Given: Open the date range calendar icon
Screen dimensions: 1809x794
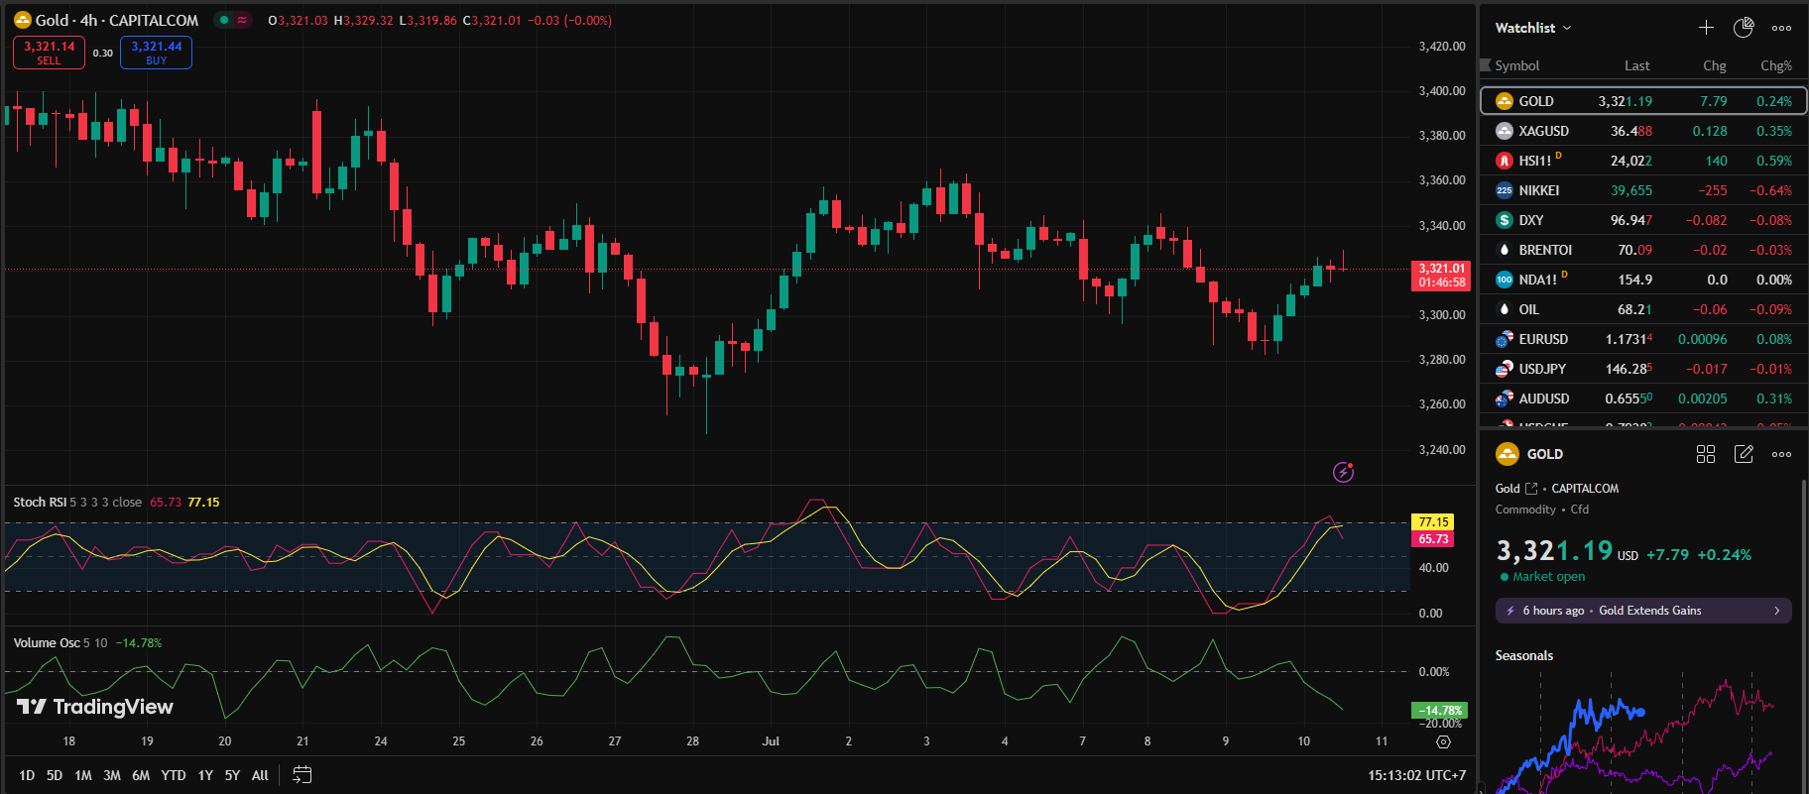Looking at the screenshot, I should [x=302, y=775].
